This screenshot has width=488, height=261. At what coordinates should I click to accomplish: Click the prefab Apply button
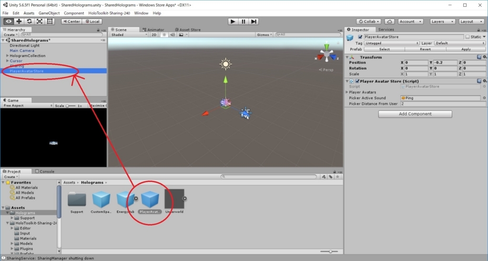click(466, 49)
